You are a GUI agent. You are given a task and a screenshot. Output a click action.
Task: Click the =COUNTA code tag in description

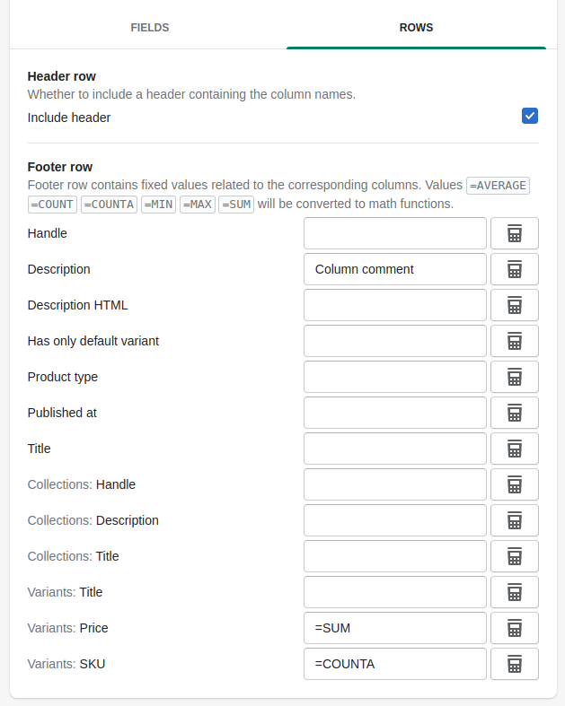pos(109,205)
